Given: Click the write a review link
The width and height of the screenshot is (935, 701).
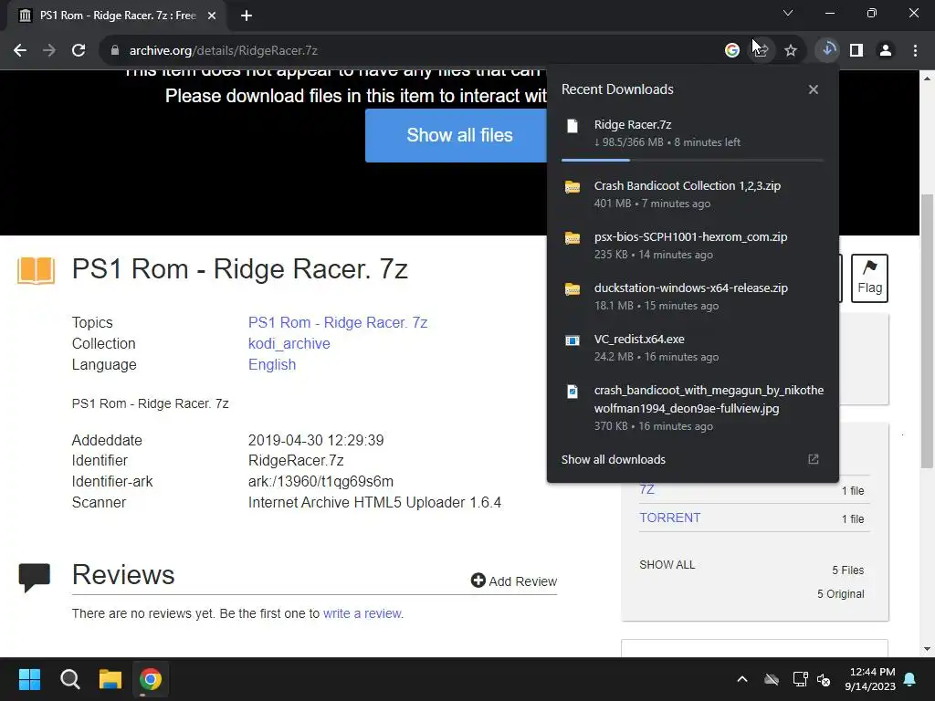Looking at the screenshot, I should coord(362,613).
